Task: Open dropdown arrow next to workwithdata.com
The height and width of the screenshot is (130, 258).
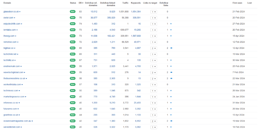Action: coord(22,85)
